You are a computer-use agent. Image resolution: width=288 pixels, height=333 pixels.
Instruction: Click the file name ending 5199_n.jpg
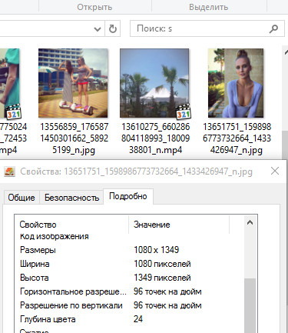74,138
